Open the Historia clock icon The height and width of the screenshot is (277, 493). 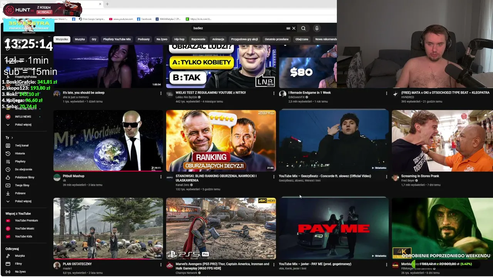click(8, 154)
